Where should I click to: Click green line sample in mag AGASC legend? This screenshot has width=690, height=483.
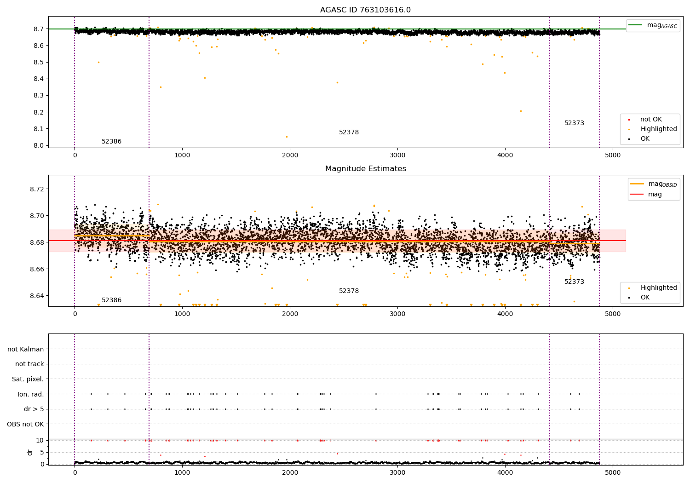point(635,25)
